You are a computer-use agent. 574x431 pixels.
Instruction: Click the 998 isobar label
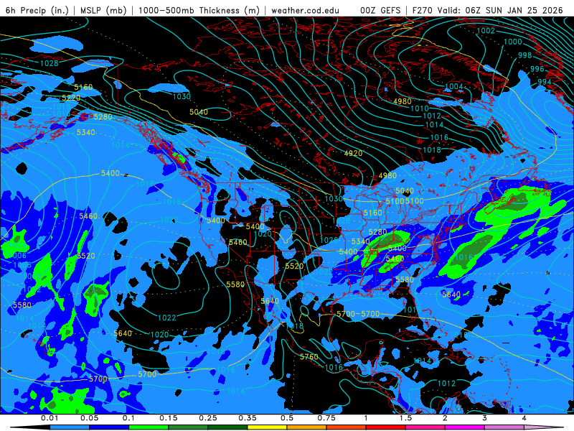(x=525, y=55)
